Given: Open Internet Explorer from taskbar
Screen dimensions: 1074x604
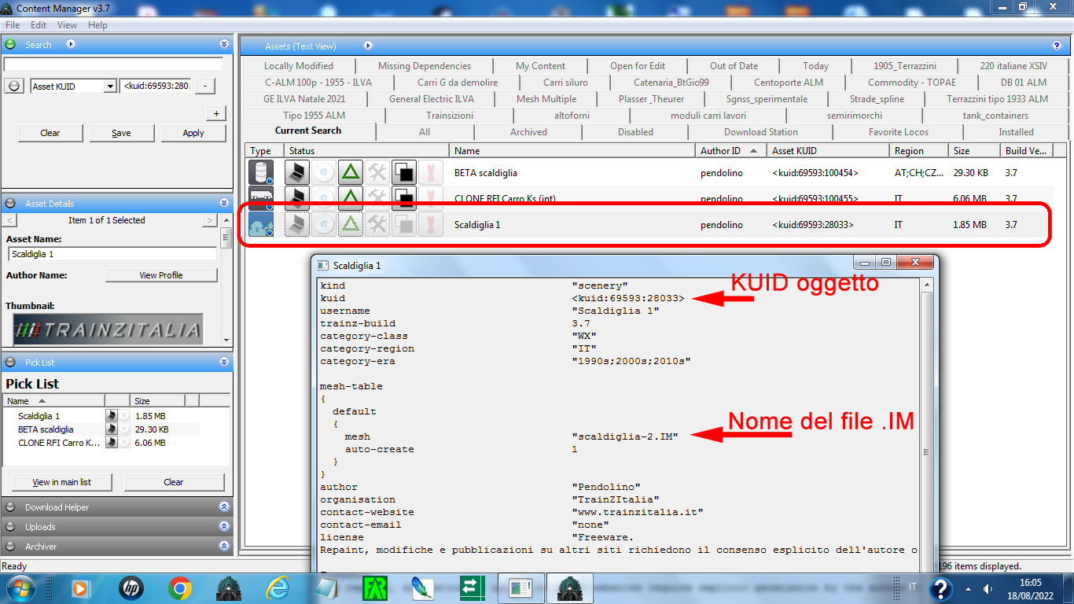Looking at the screenshot, I should point(278,587).
